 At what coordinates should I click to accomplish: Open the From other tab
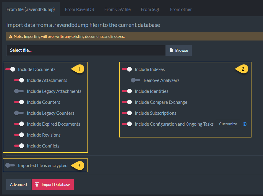(x=181, y=9)
